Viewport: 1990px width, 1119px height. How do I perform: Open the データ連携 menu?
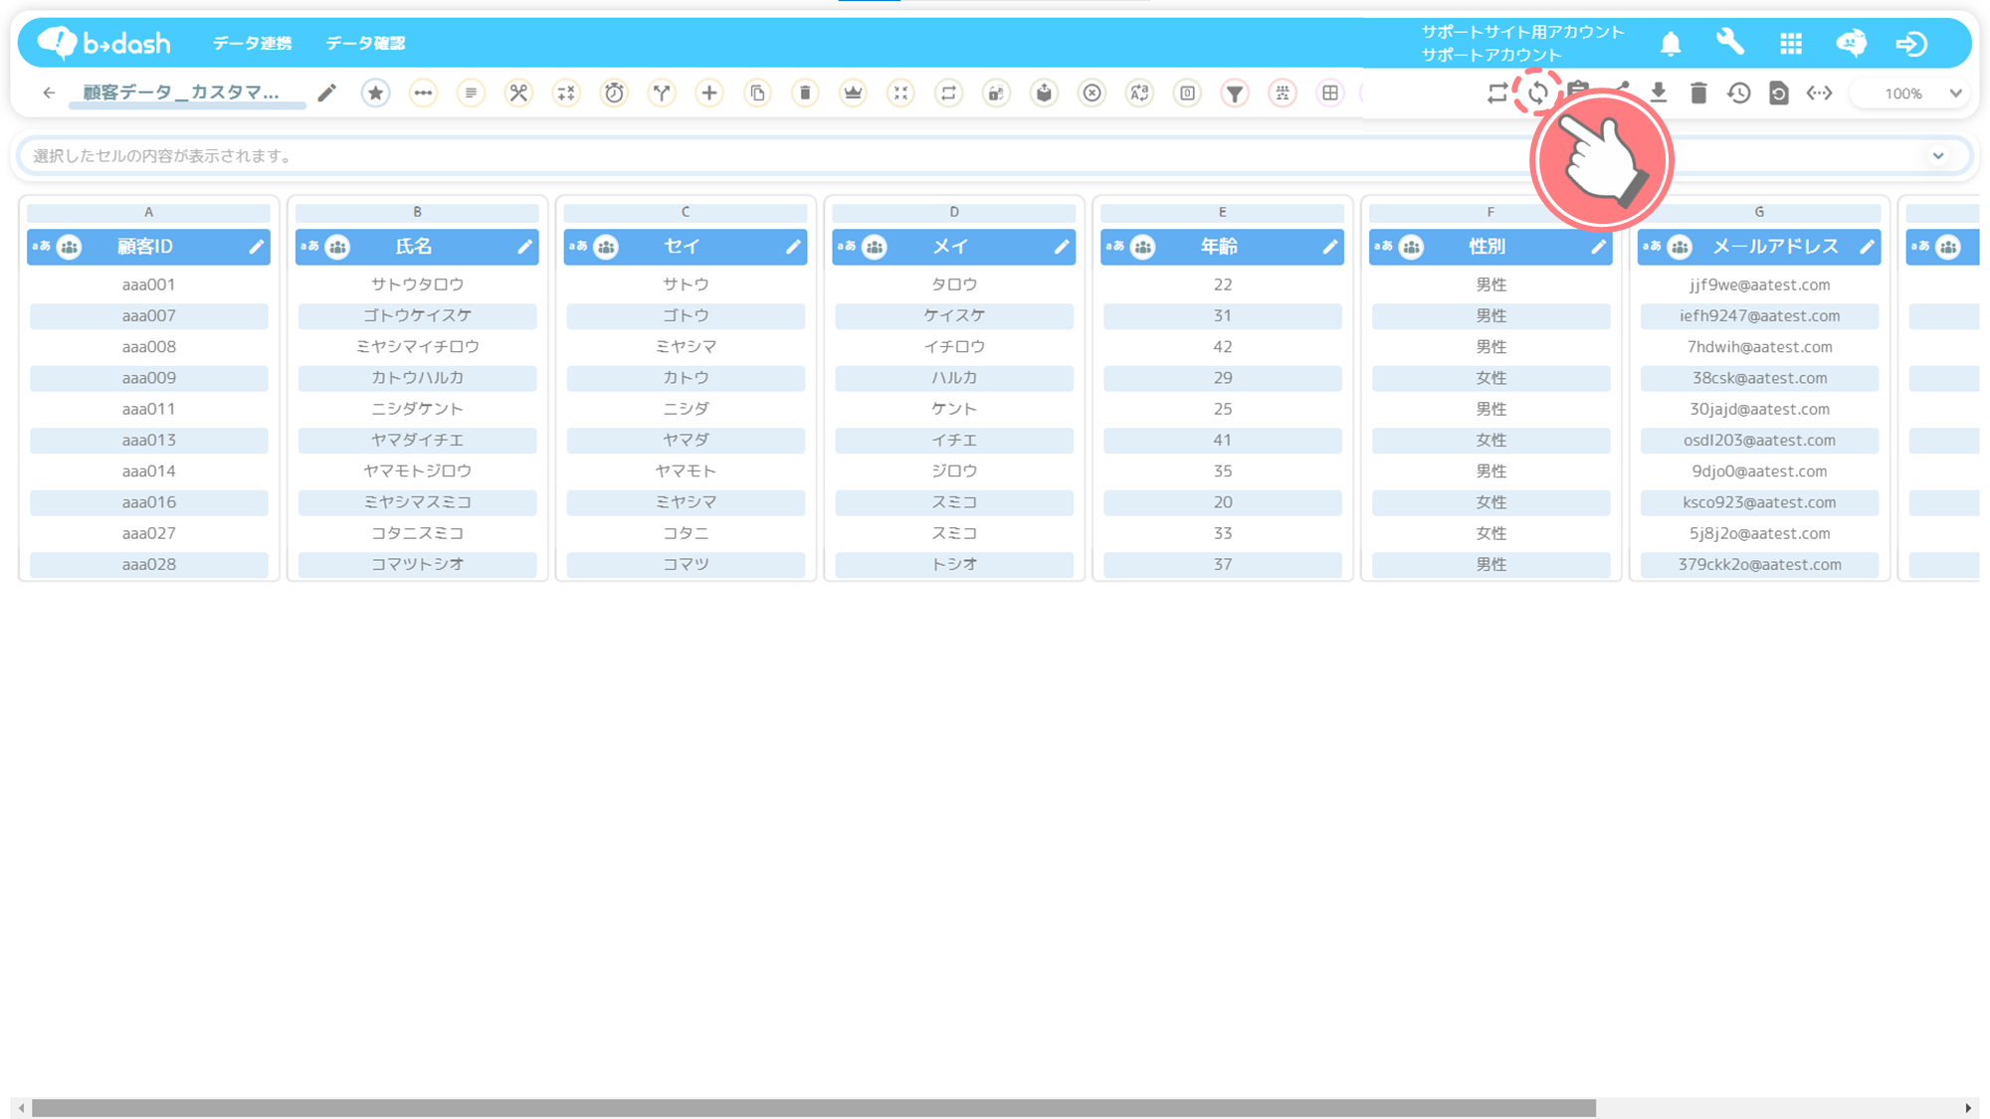(x=252, y=44)
